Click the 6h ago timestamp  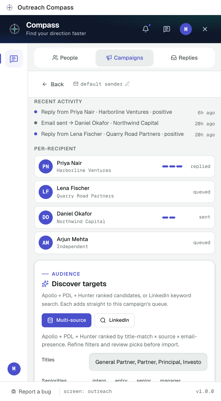click(206, 113)
